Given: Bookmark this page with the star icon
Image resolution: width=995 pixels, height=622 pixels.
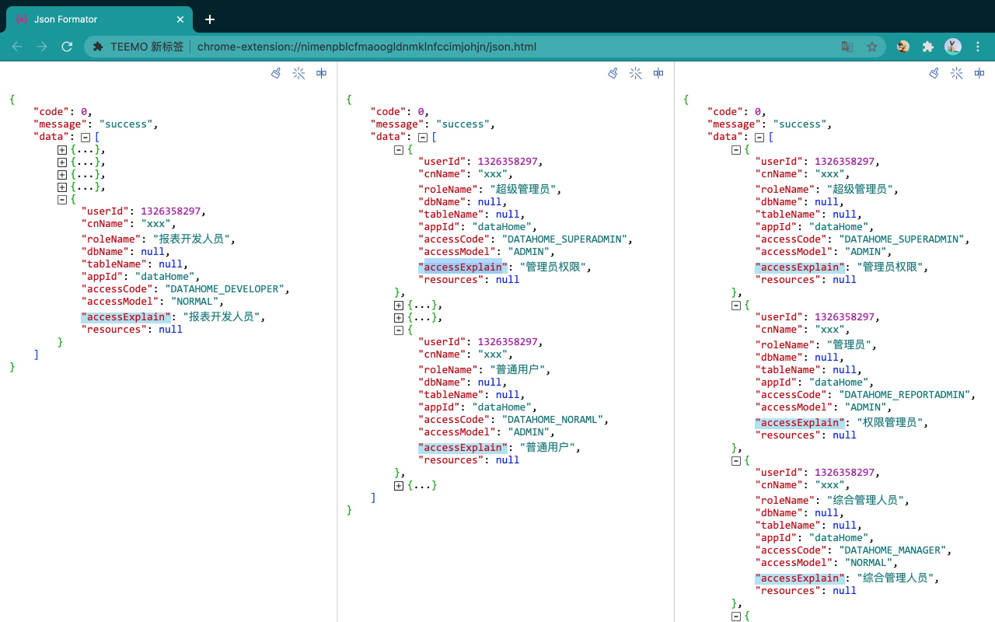Looking at the screenshot, I should point(872,47).
